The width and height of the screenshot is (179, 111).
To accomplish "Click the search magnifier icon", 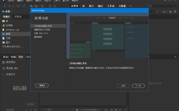I will (149, 6).
